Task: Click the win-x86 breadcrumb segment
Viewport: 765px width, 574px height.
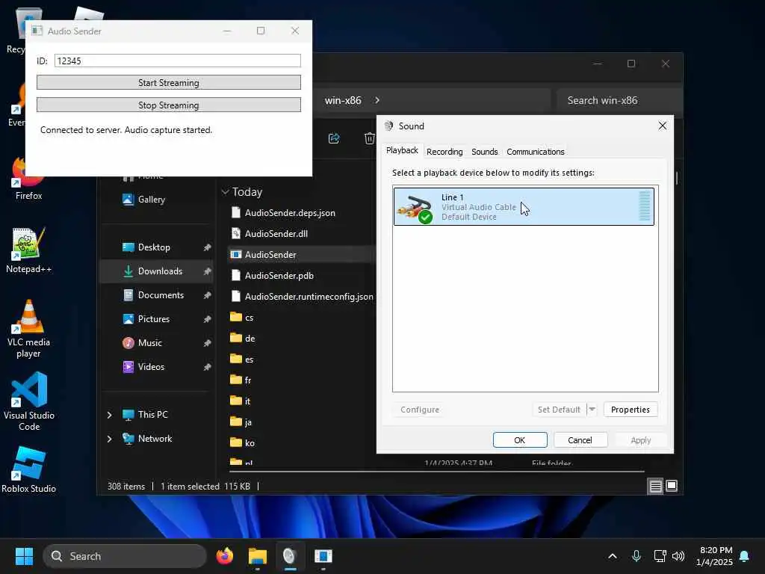Action: [343, 101]
